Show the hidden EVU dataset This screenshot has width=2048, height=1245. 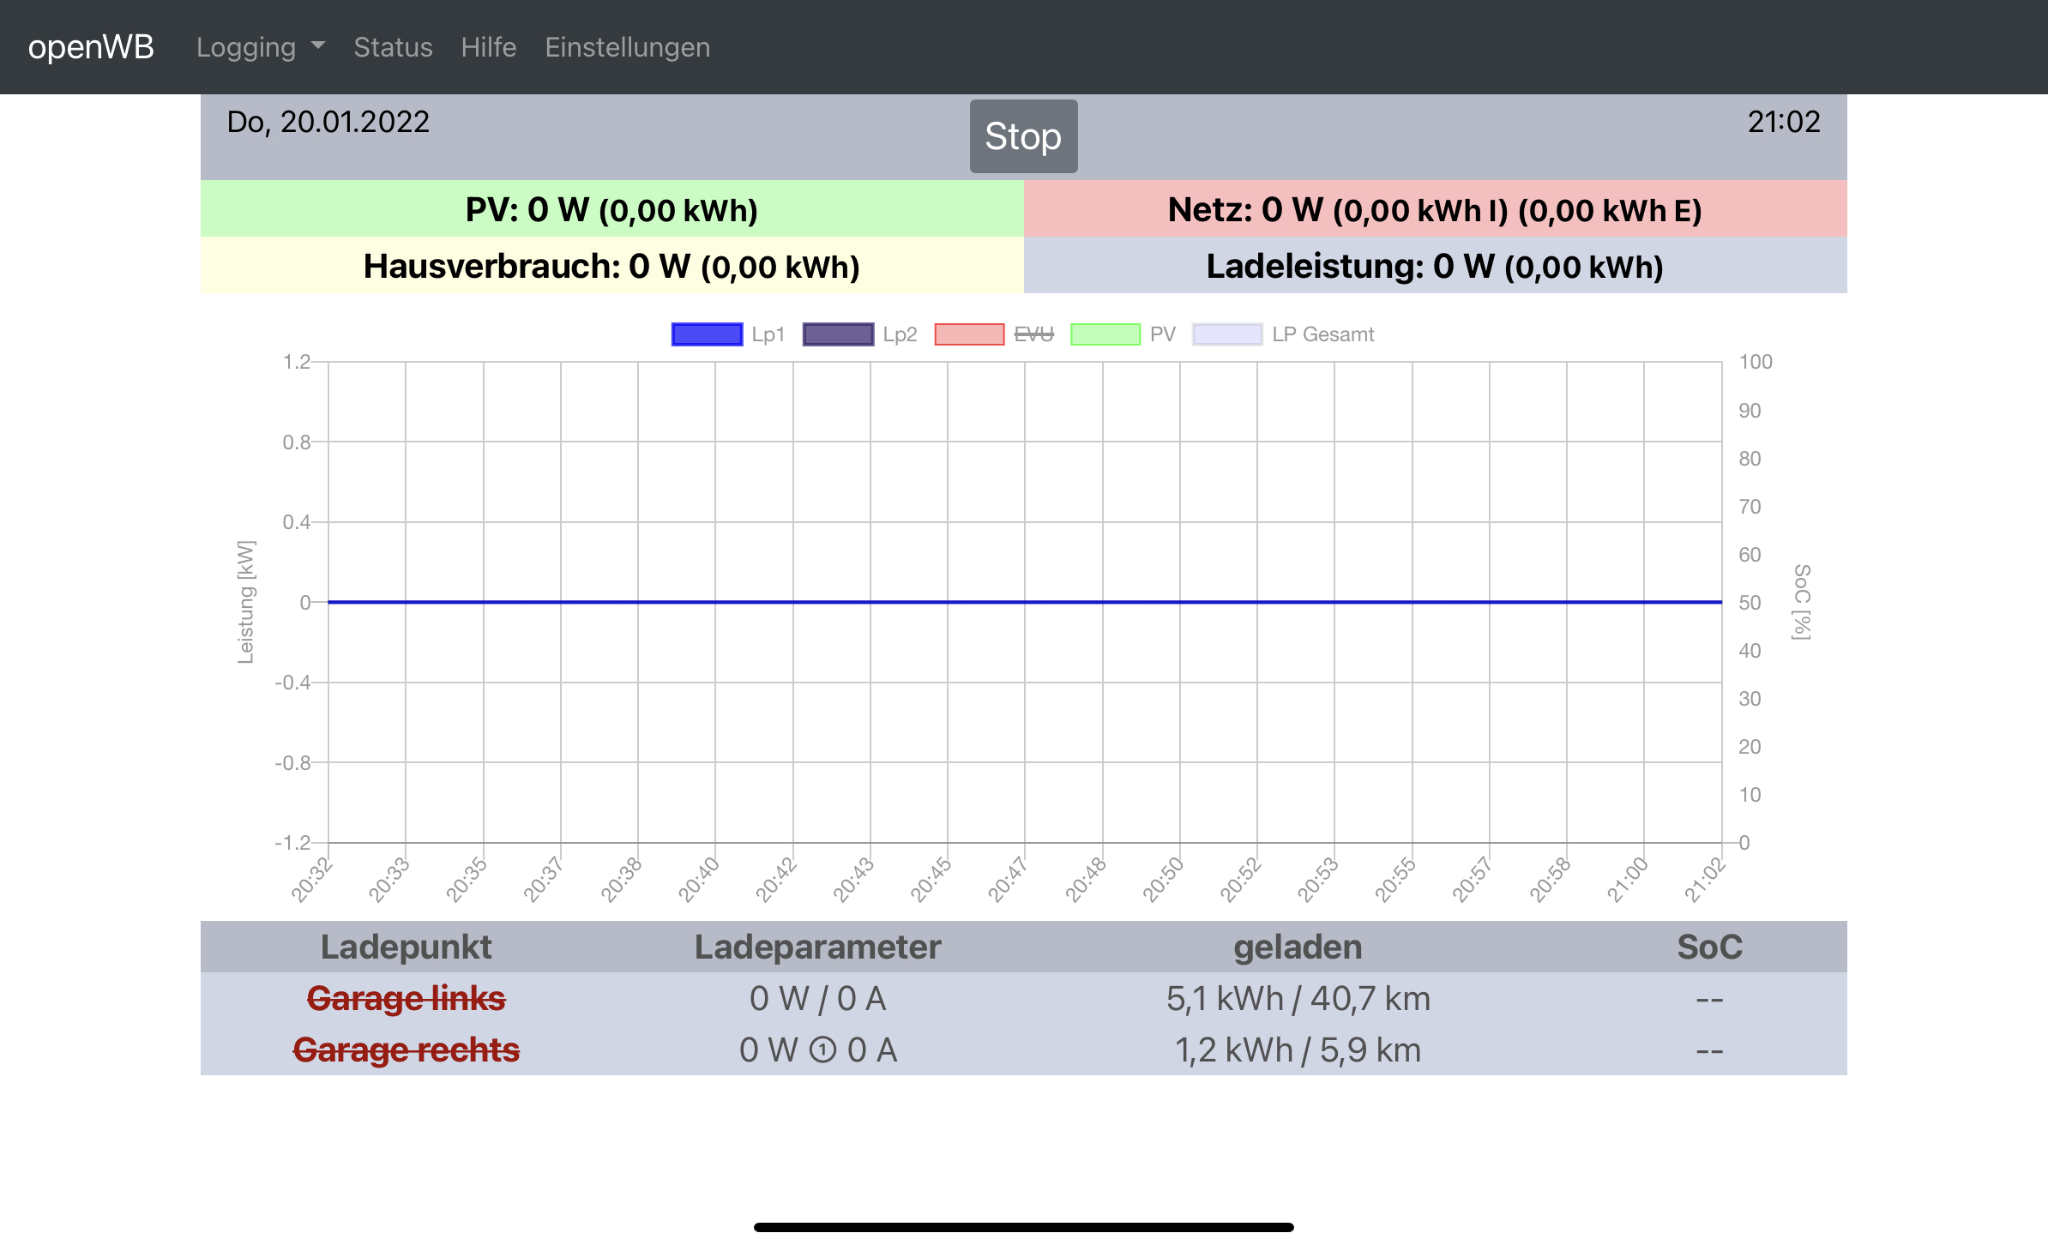point(1033,334)
